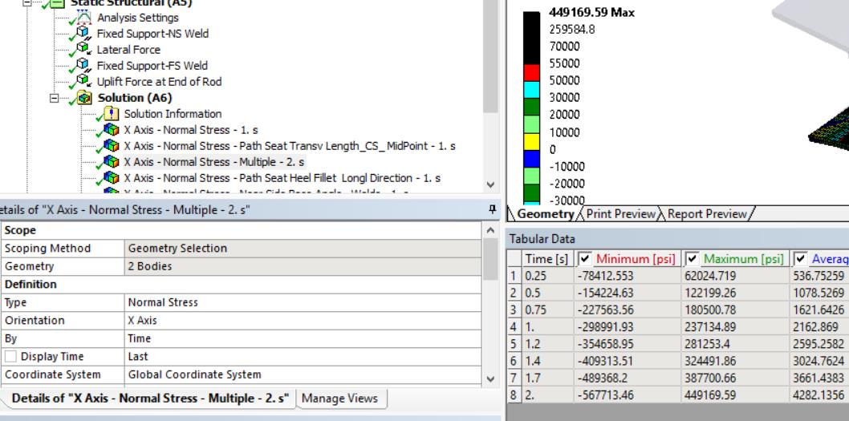Click the legend value 259584.8
The width and height of the screenshot is (849, 421).
point(572,29)
